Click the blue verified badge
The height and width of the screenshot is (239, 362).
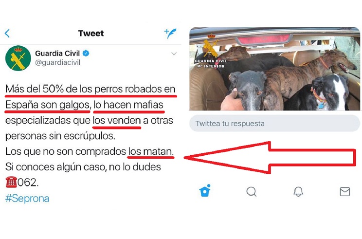point(86,54)
